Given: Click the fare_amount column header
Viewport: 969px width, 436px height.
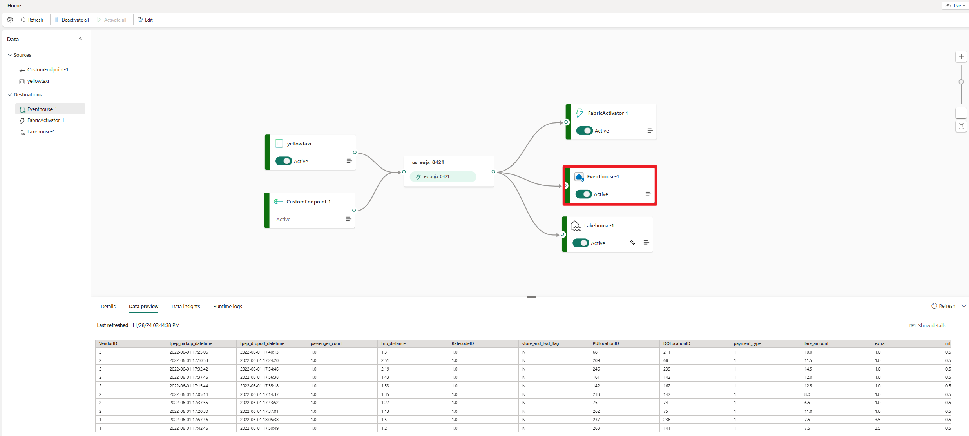Looking at the screenshot, I should pos(836,343).
